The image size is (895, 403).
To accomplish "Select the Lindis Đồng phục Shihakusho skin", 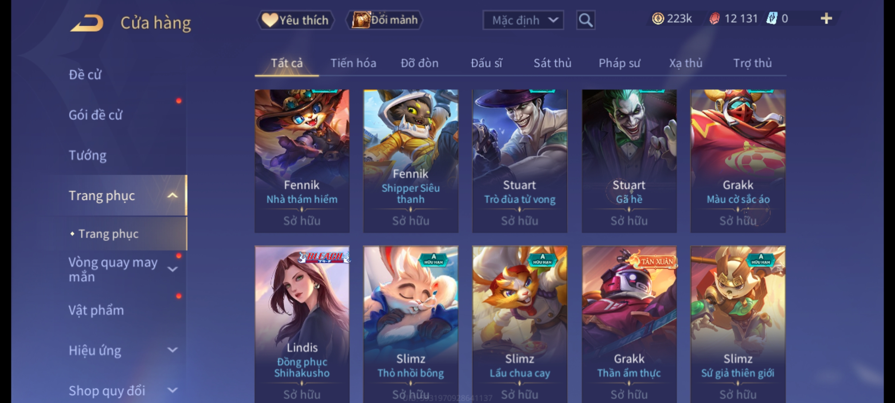I will point(302,324).
